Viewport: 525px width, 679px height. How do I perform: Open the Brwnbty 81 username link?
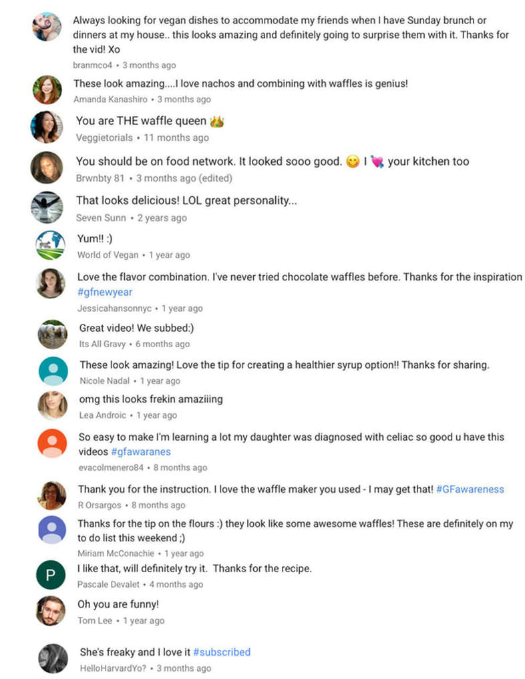(100, 178)
